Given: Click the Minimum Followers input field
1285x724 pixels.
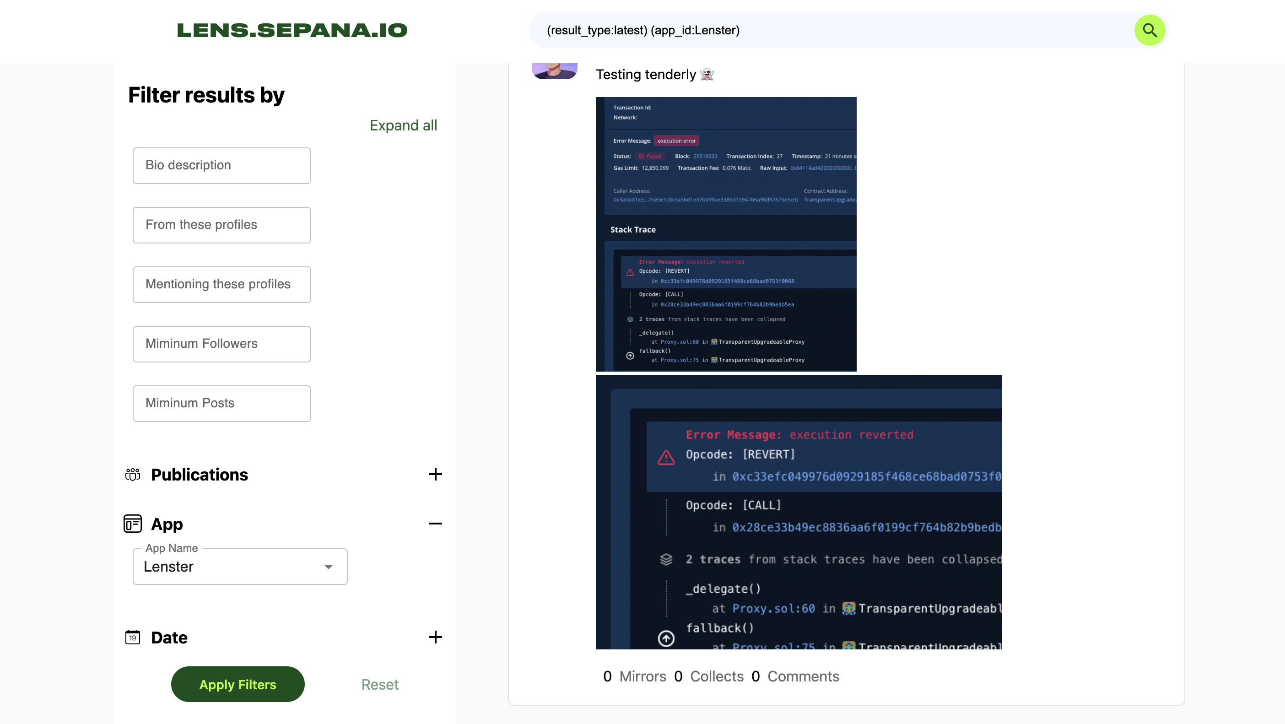Looking at the screenshot, I should click(221, 343).
